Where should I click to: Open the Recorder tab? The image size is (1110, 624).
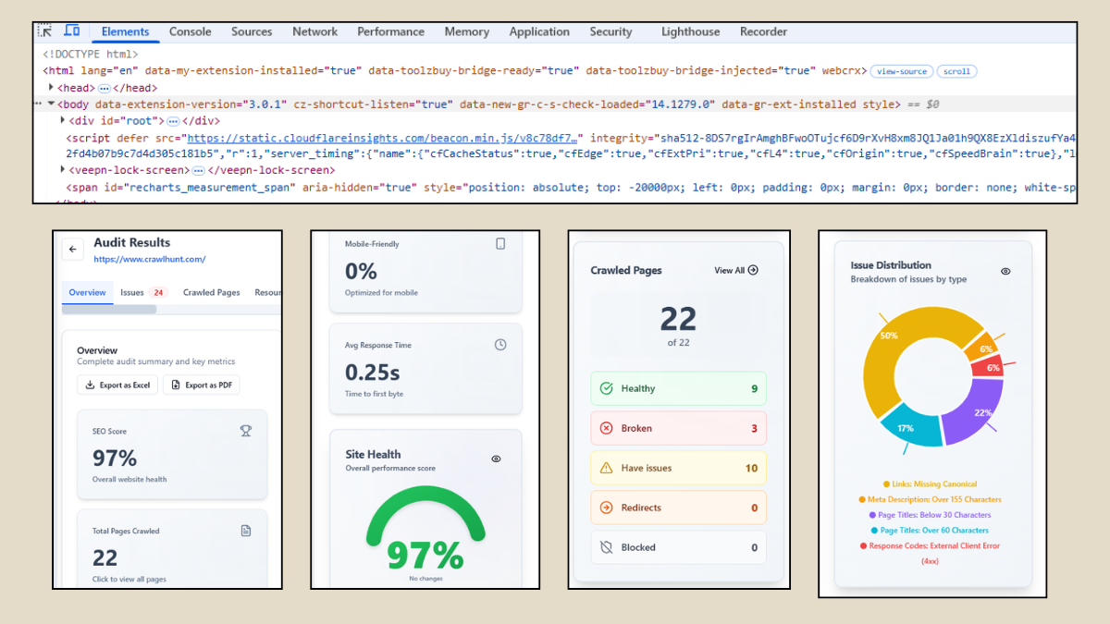point(763,31)
